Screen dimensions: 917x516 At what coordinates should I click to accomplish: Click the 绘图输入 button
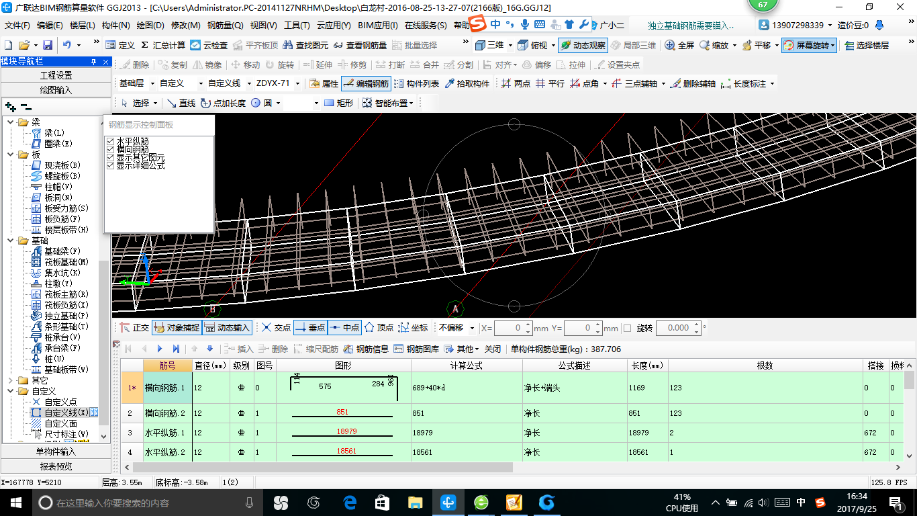tap(56, 90)
